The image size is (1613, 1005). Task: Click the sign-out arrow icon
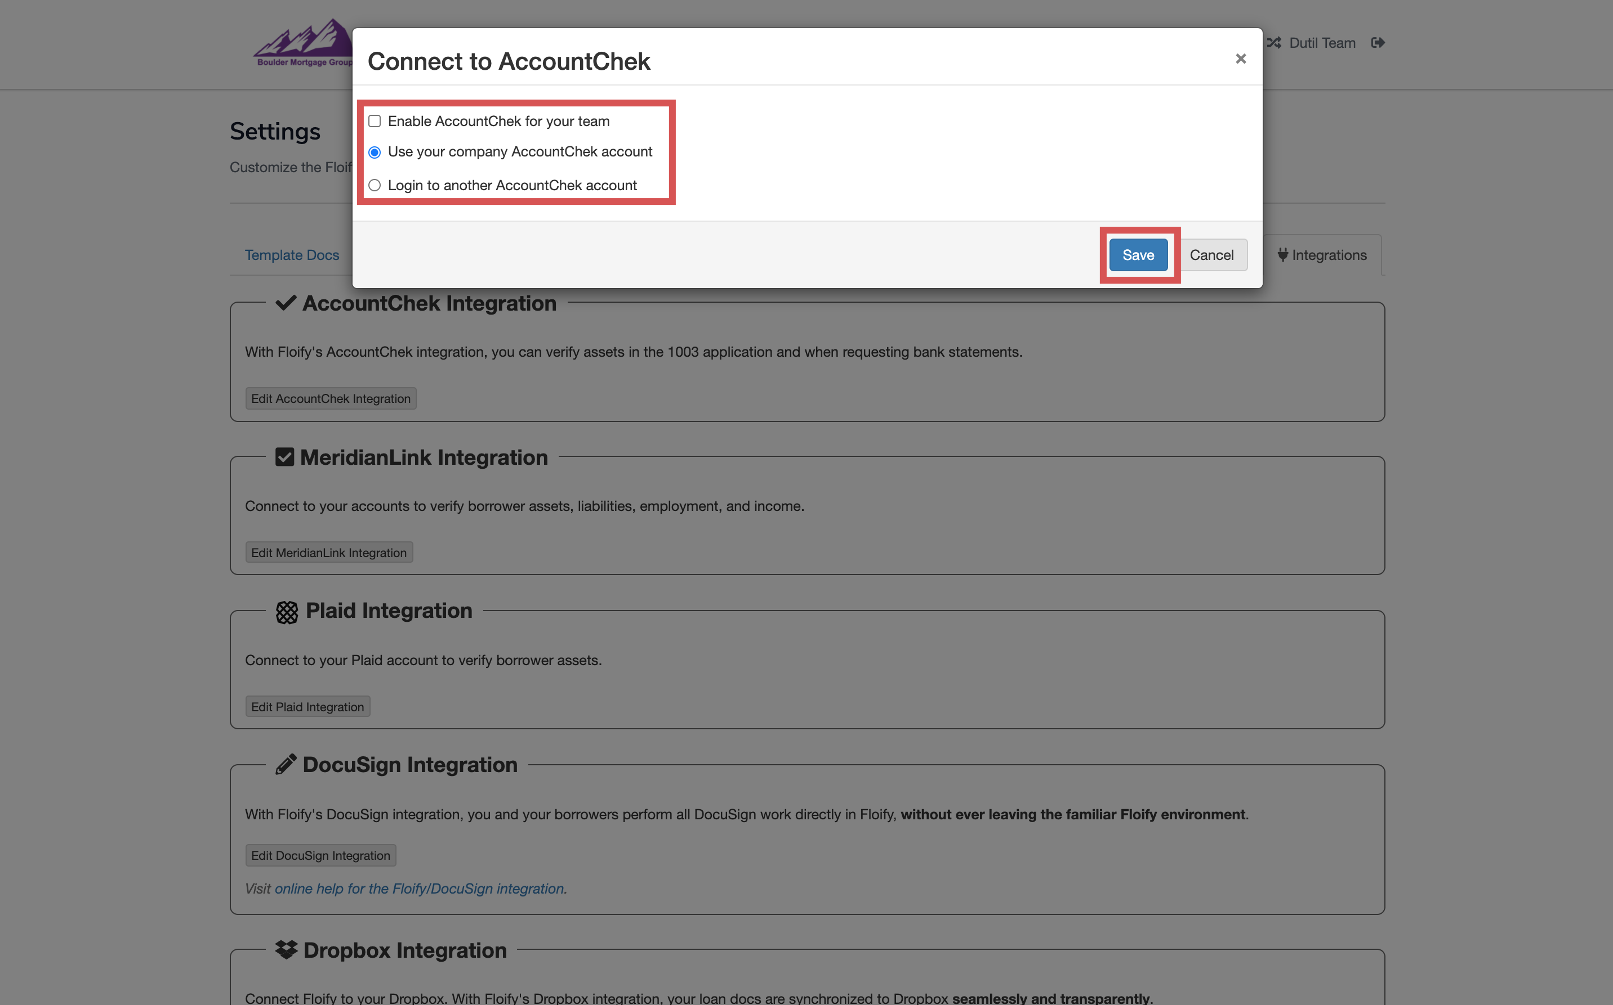click(1378, 43)
